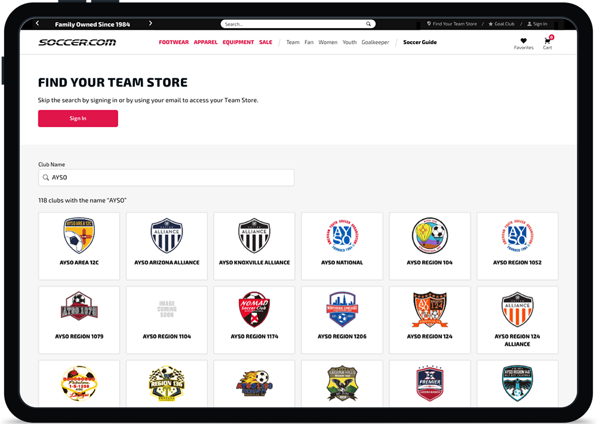Click the red Sign In button
This screenshot has height=424, width=597.
(78, 118)
